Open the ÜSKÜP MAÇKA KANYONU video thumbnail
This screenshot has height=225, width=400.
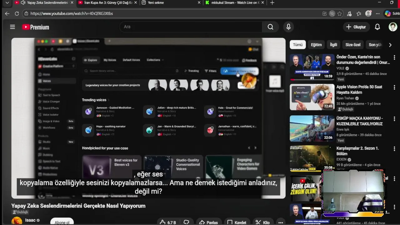(312, 128)
